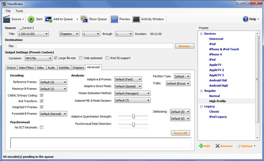The height and width of the screenshot is (161, 264).
Task: Enable No DCT-Decimate checkbox
Action: pos(41,127)
